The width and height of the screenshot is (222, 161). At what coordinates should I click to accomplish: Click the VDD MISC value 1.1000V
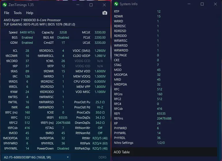(x=100, y=92)
